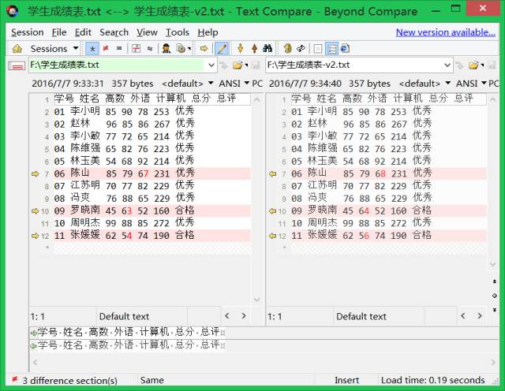The image size is (505, 391).
Task: Open the Session menu
Action: tap(28, 32)
